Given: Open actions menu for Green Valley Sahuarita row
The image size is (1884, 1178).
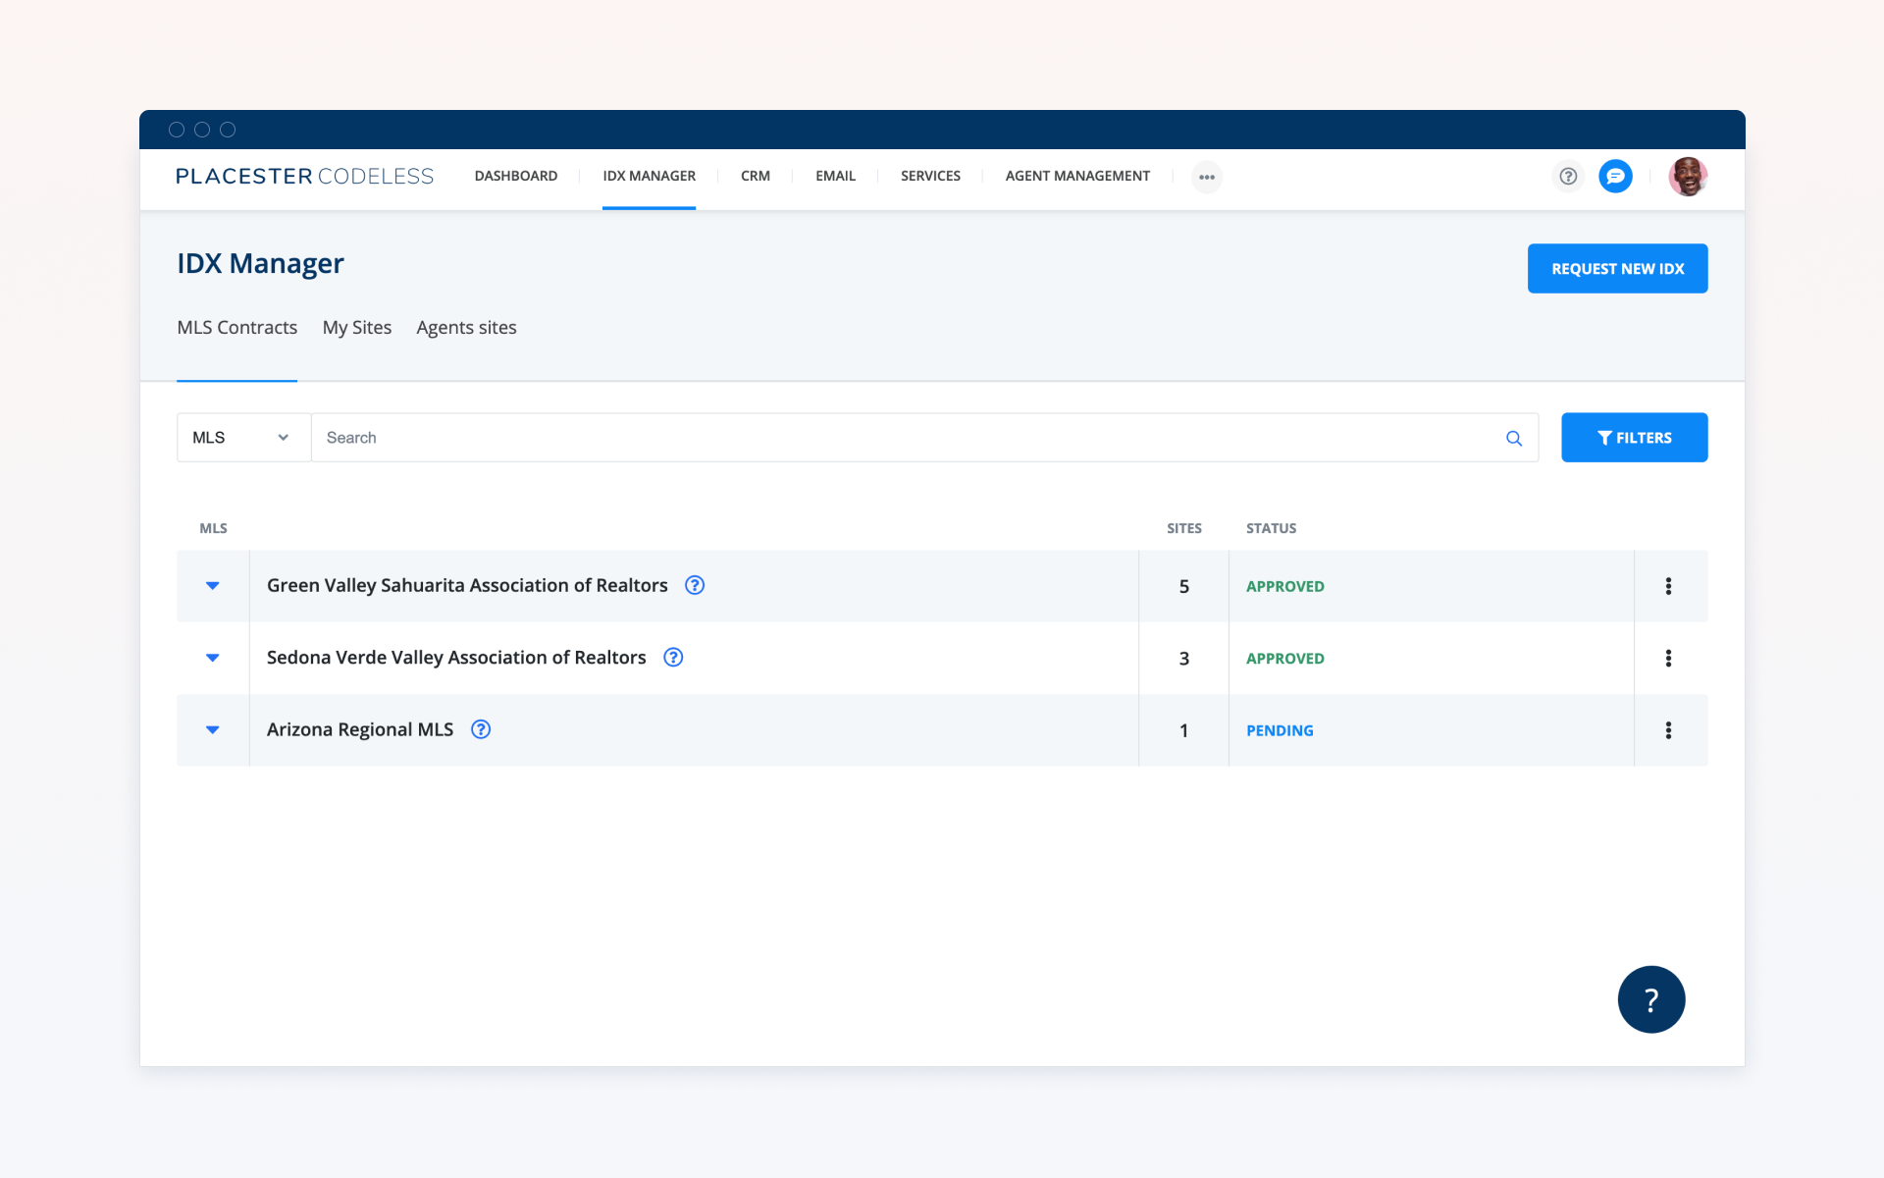Looking at the screenshot, I should click(x=1668, y=586).
